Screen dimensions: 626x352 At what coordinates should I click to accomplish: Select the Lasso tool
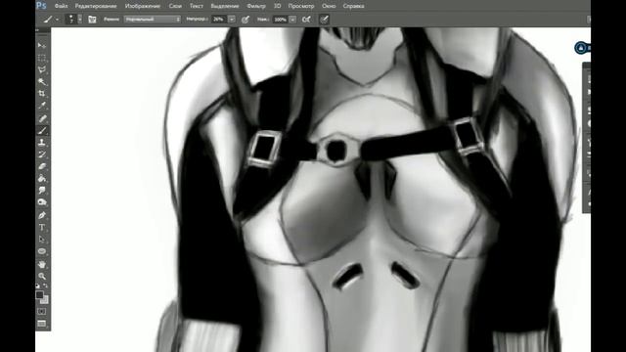click(41, 69)
